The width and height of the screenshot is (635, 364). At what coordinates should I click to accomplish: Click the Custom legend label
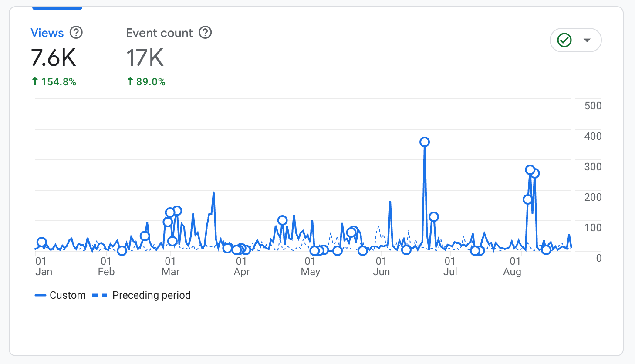[x=68, y=295]
